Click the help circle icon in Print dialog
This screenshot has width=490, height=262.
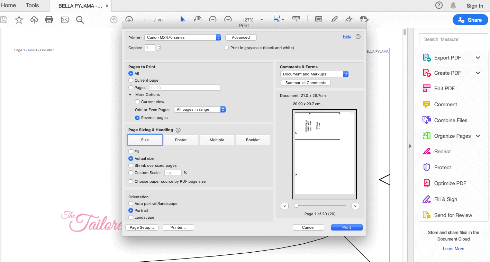[x=358, y=37]
